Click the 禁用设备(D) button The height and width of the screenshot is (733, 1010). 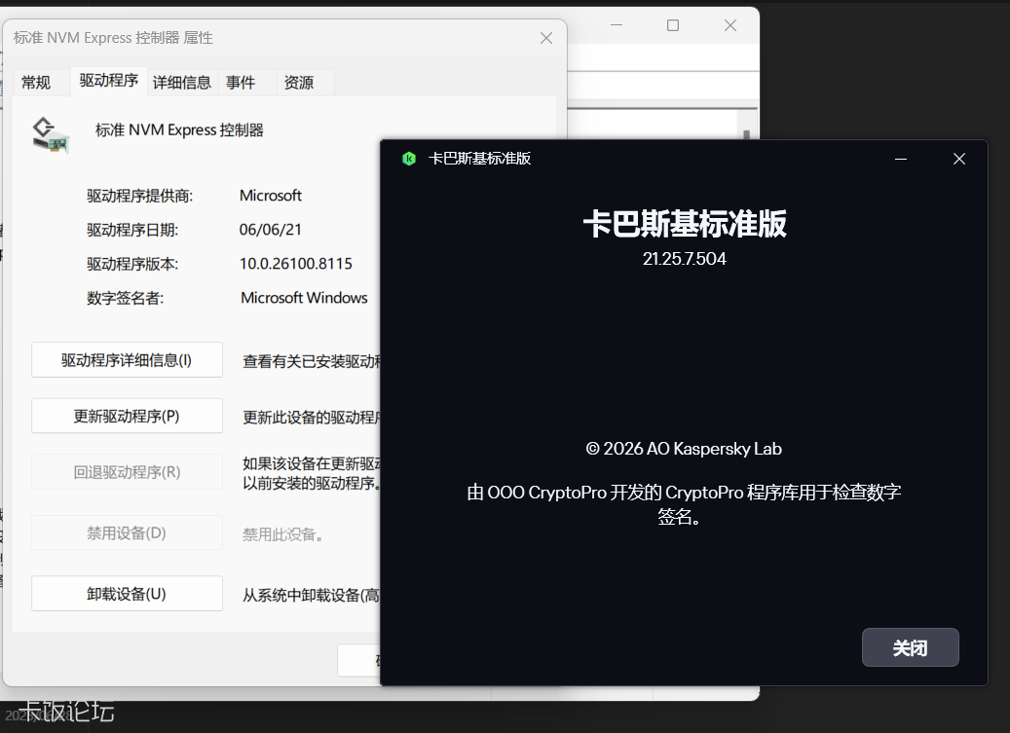(127, 532)
